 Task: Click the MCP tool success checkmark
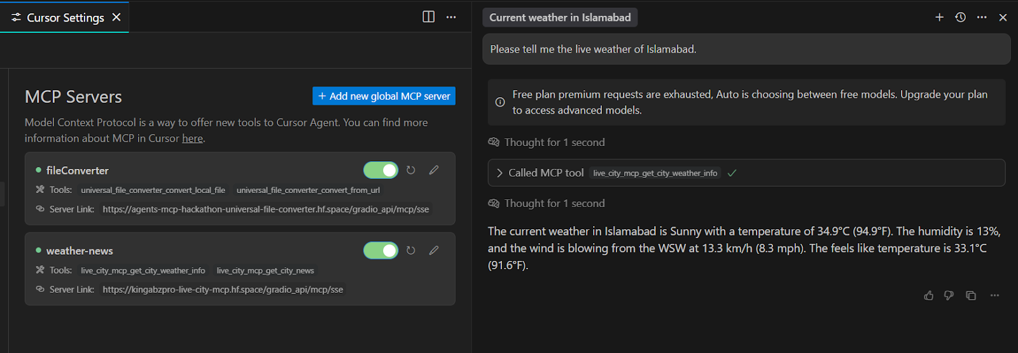coord(732,173)
